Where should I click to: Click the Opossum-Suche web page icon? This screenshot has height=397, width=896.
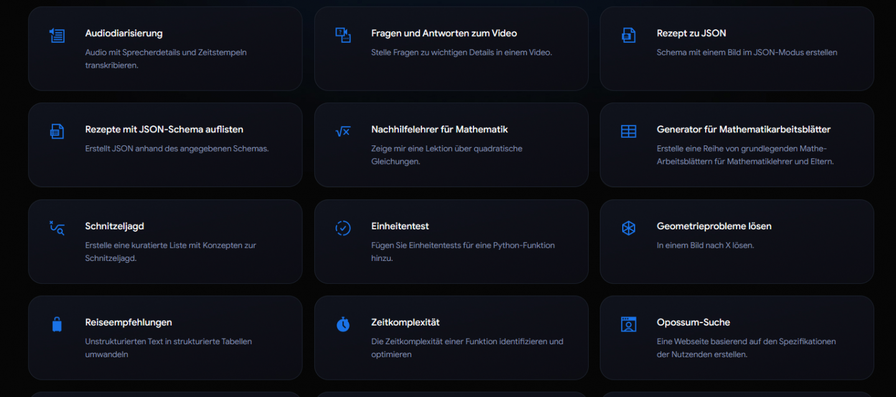click(x=628, y=324)
